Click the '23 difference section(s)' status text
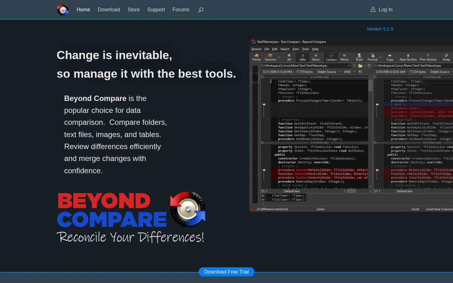 click(x=272, y=209)
